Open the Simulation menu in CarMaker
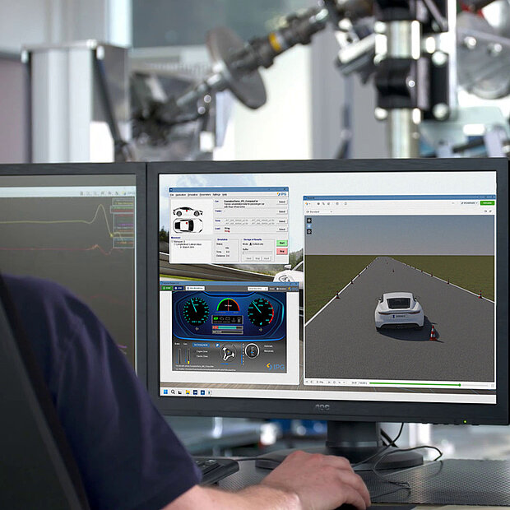Screen dimensions: 510x510 pyautogui.click(x=194, y=195)
